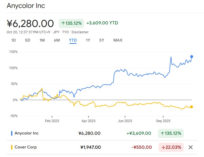
Task: Show the MAX time range
Action: pyautogui.click(x=118, y=40)
